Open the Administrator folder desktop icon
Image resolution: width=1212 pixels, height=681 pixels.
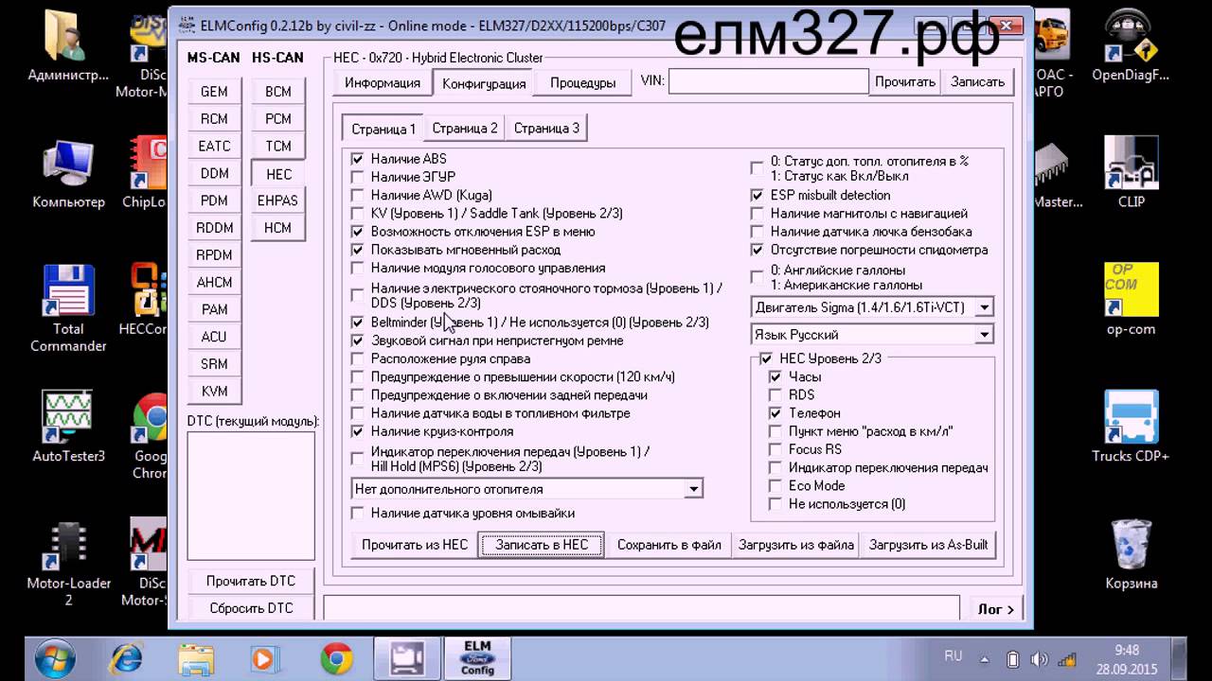click(68, 47)
